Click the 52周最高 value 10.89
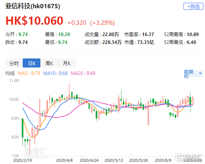 [x=192, y=35]
